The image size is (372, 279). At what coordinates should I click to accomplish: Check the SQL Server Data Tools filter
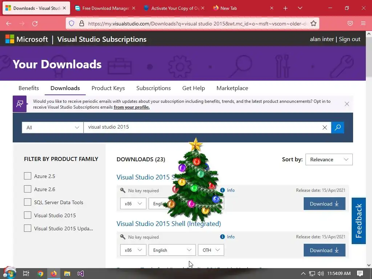(x=28, y=202)
